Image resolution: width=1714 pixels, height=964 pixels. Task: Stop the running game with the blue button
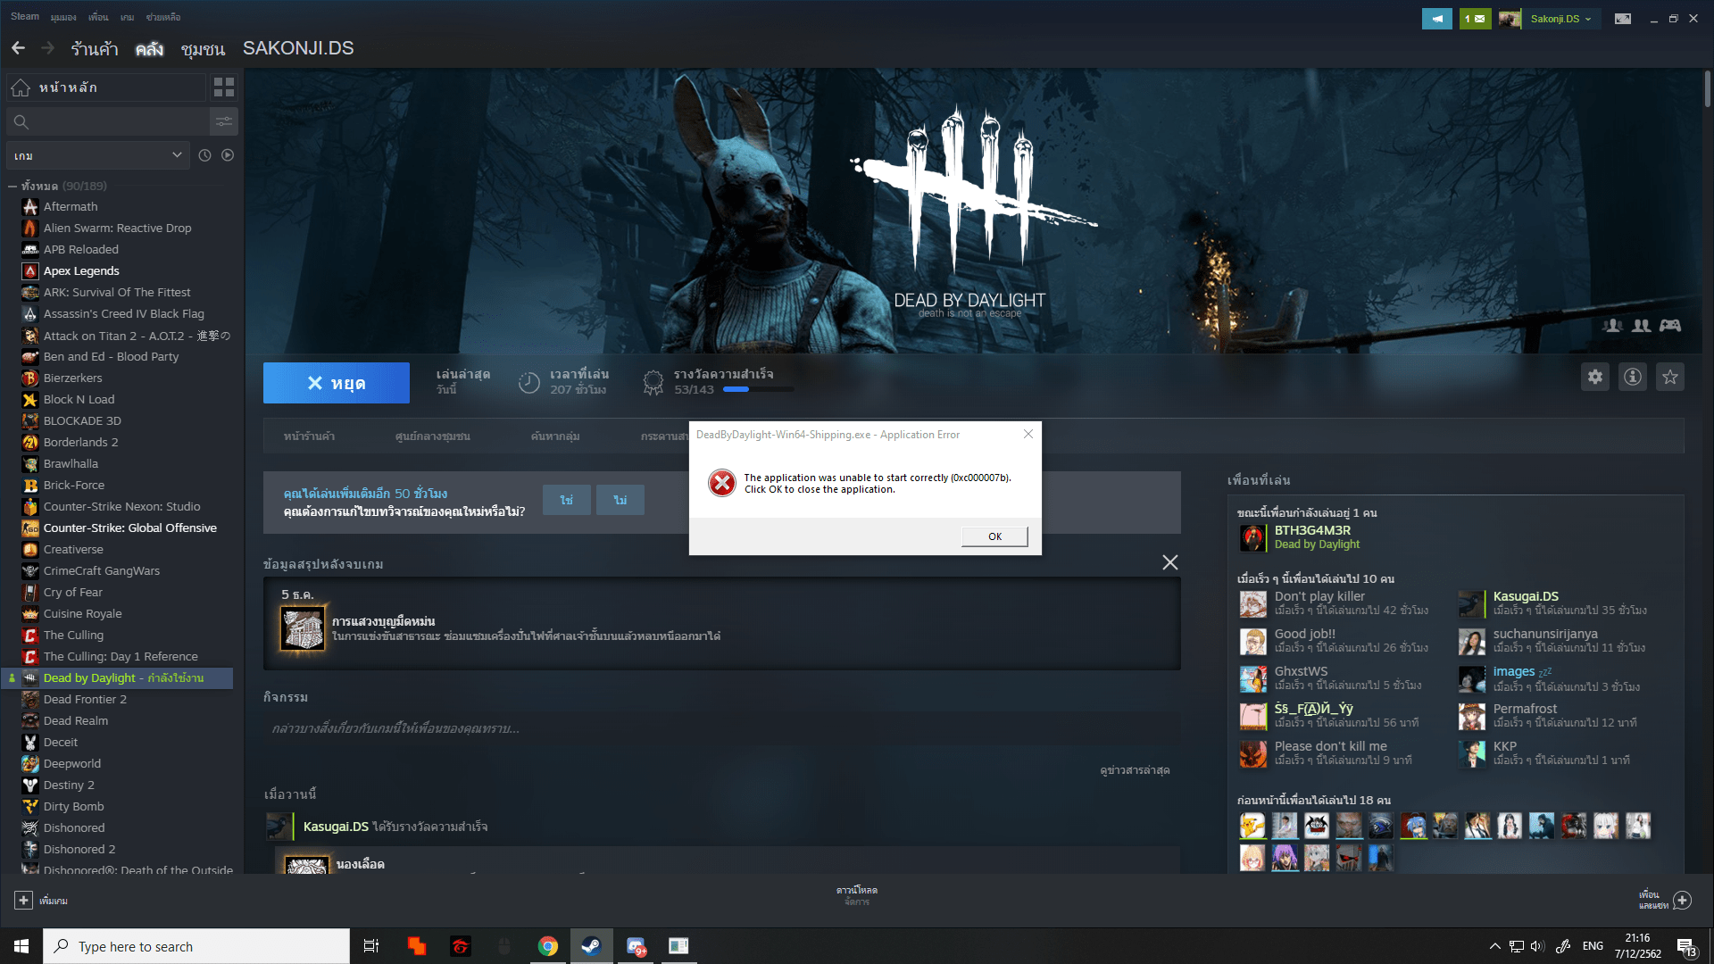pos(337,383)
